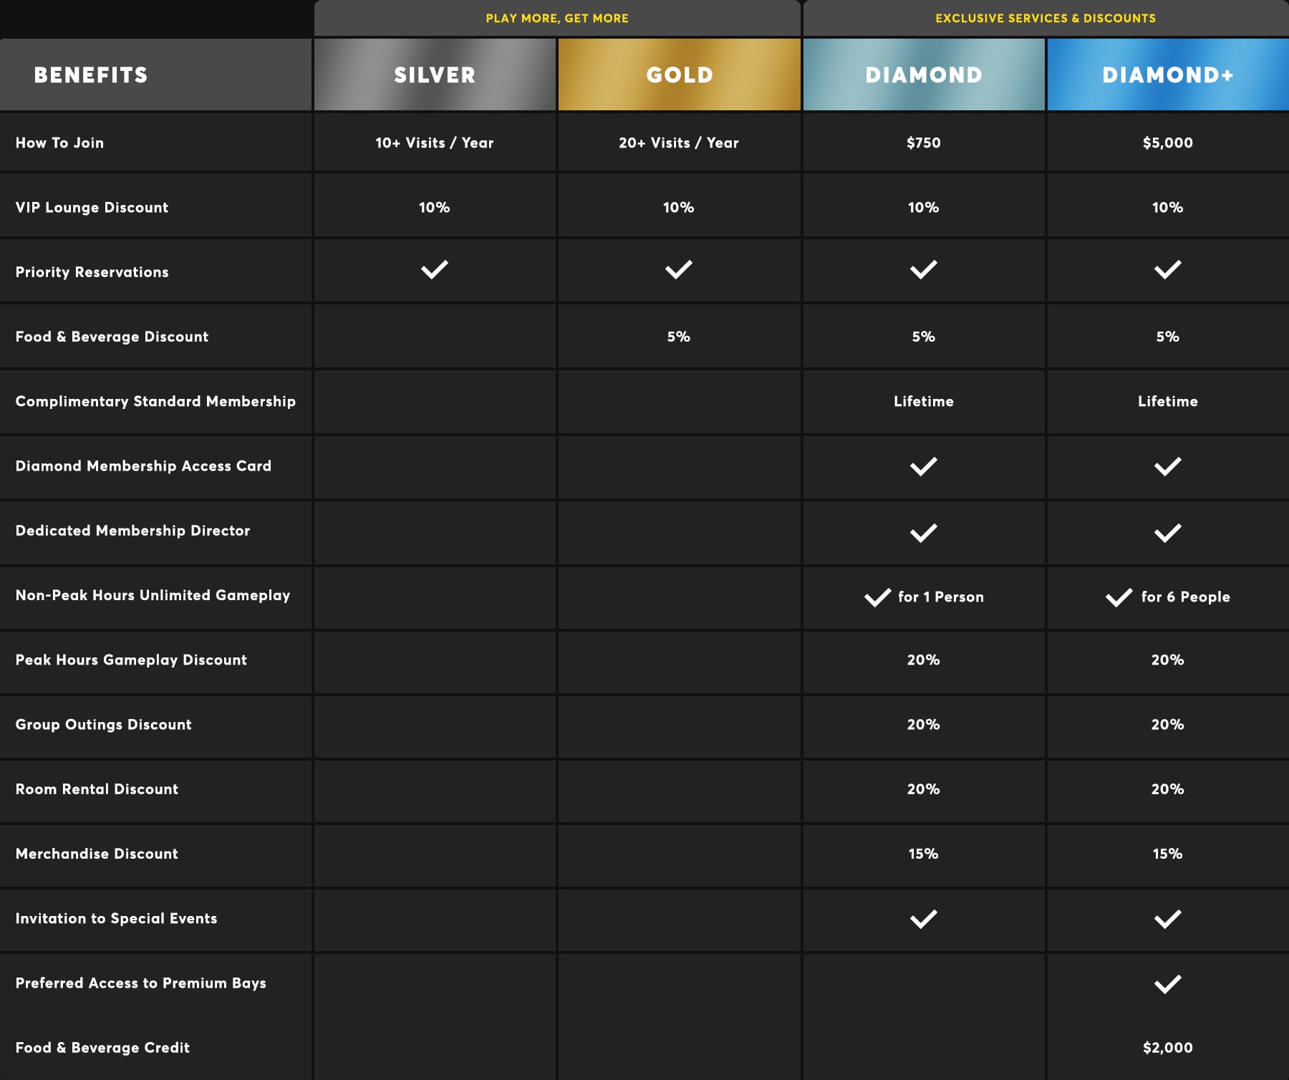The image size is (1289, 1080).
Task: Click the $750 Diamond join price
Action: 923,143
